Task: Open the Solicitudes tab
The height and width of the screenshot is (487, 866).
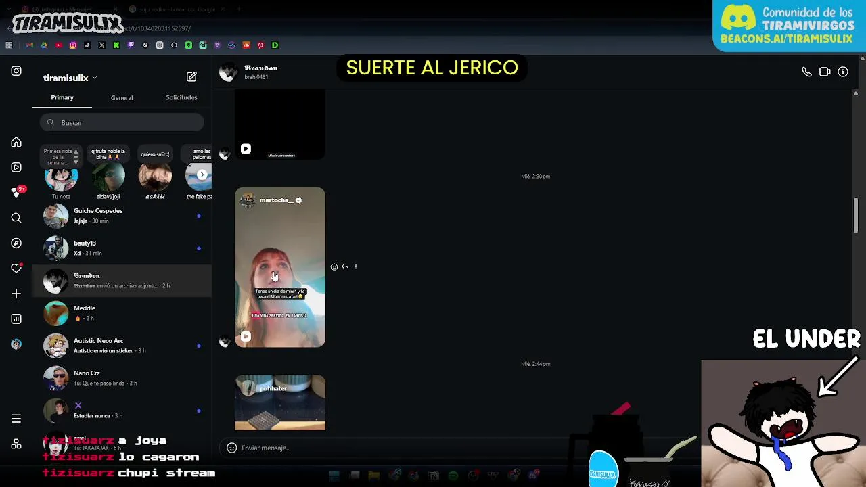Action: (x=181, y=97)
